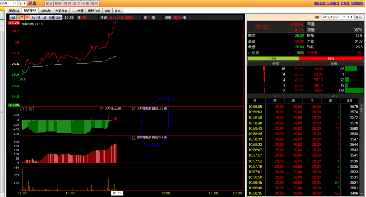Click the 體檢 button in top bar
This screenshot has height=197, width=366.
click(x=67, y=3)
